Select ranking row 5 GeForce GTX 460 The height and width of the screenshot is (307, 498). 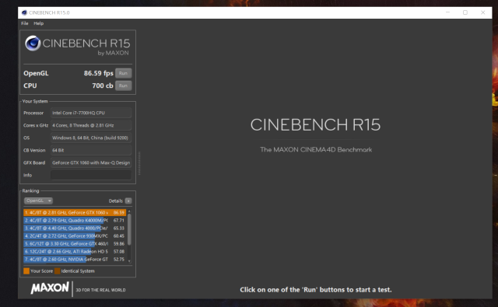pyautogui.click(x=75, y=243)
